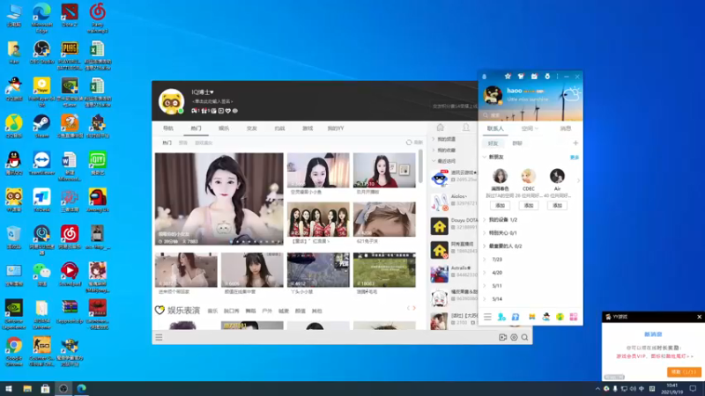Open the TeamViewer desktop icon
The image size is (705, 396).
point(41,163)
